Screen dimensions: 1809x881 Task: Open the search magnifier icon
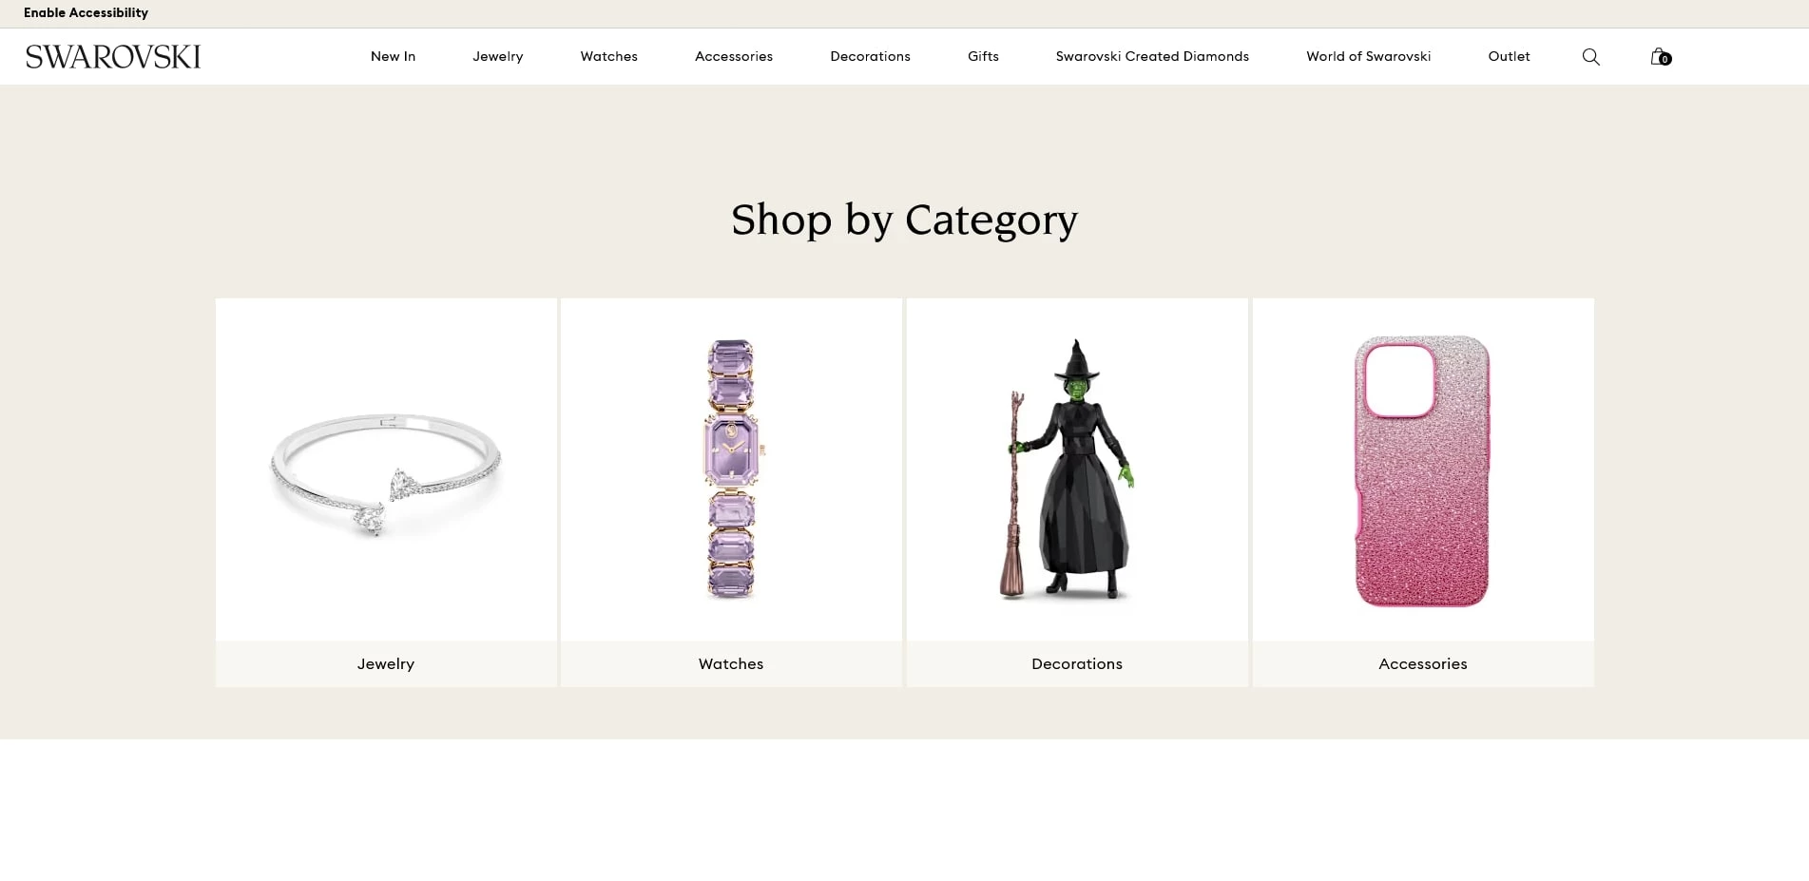coord(1590,57)
